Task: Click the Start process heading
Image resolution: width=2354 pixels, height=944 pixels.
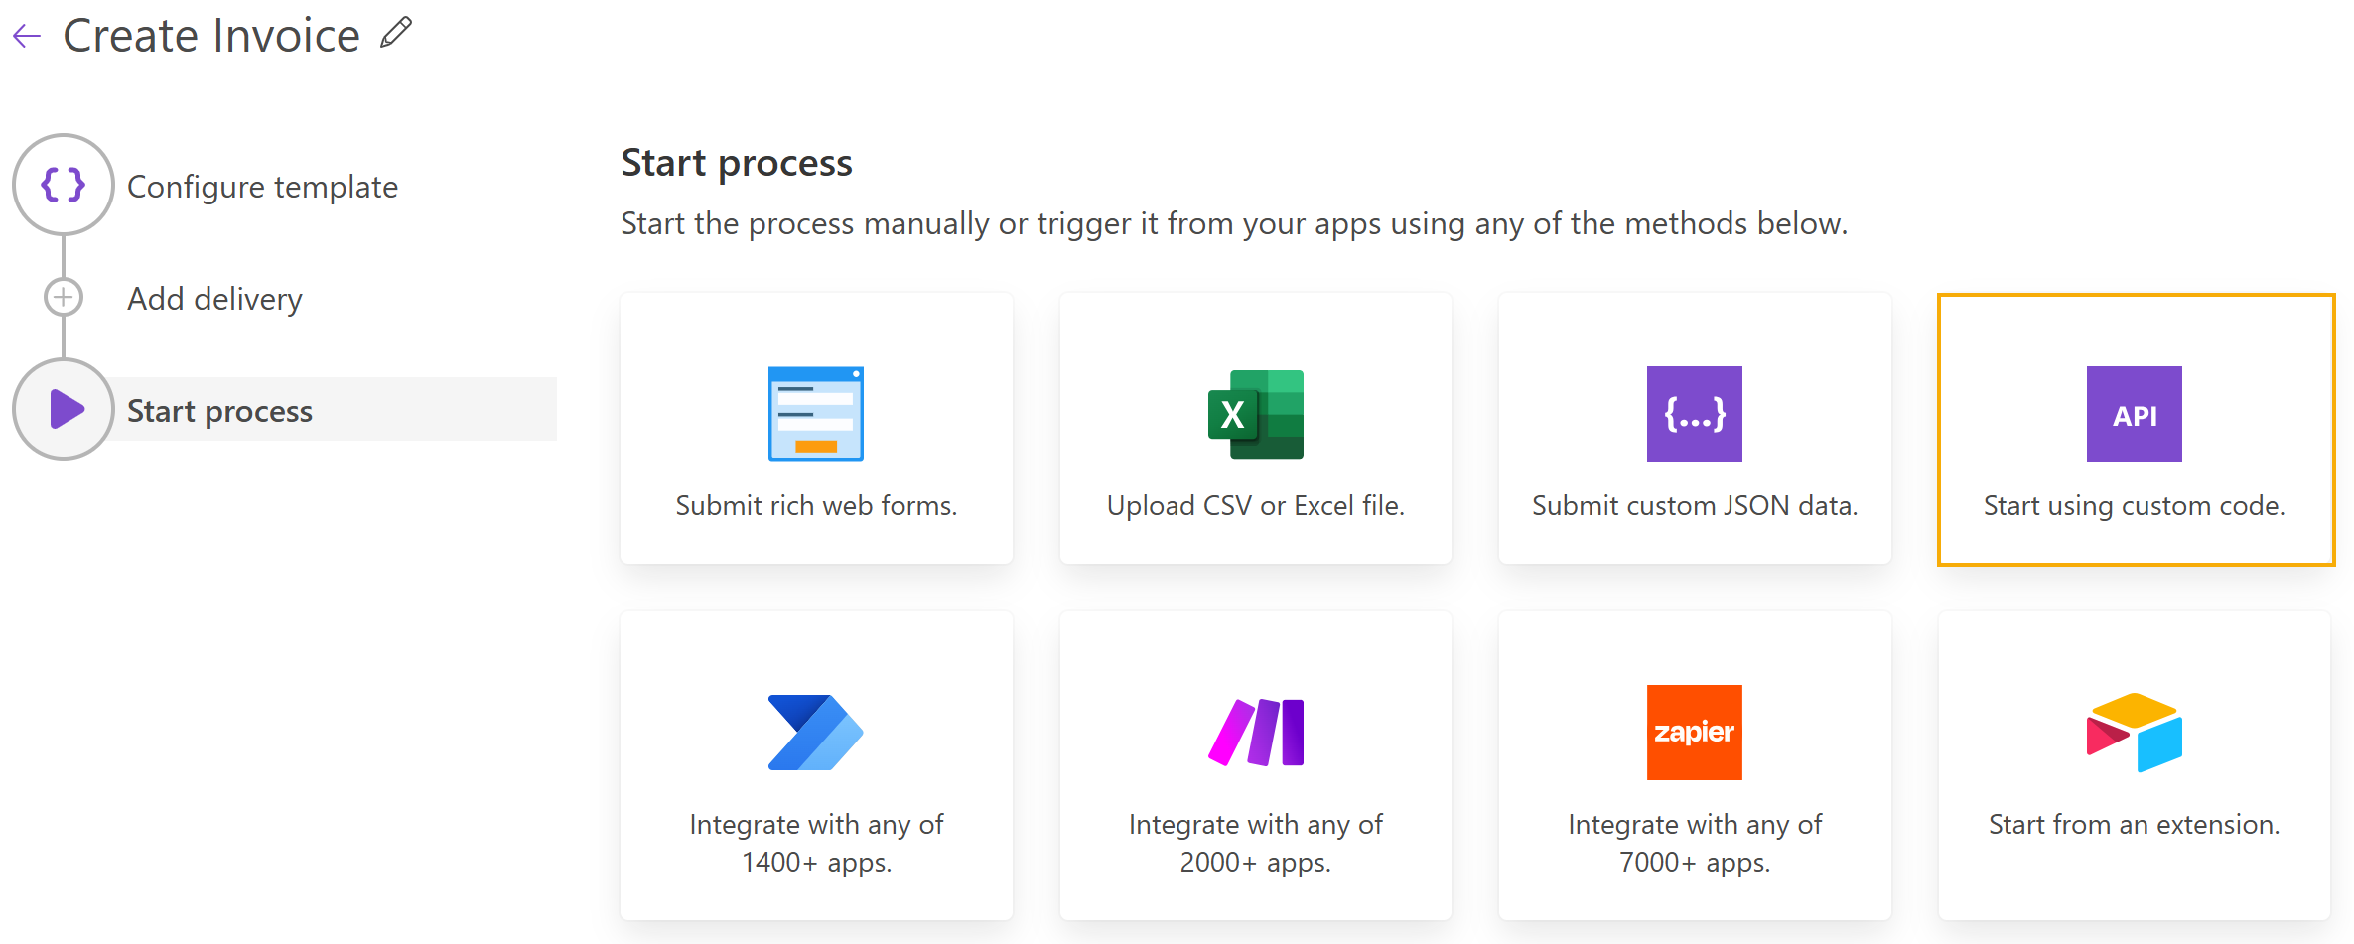Action: 737,163
